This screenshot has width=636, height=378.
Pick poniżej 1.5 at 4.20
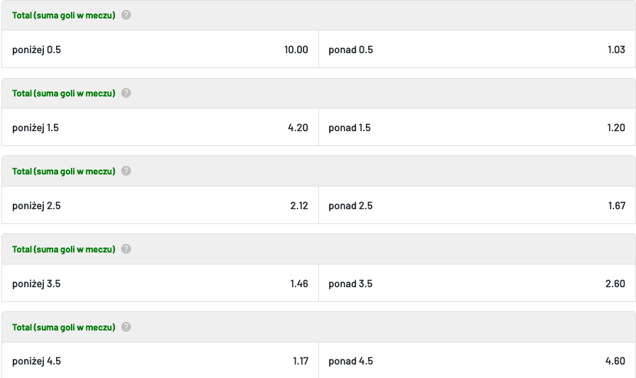point(160,127)
